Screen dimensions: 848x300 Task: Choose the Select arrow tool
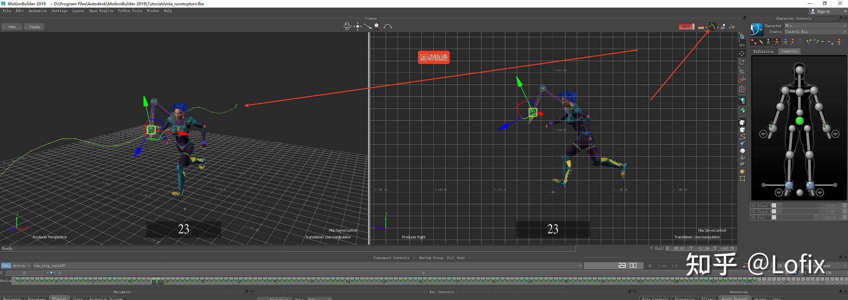click(742, 36)
